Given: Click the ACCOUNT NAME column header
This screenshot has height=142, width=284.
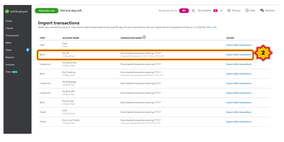Looking at the screenshot, I should tap(71, 38).
